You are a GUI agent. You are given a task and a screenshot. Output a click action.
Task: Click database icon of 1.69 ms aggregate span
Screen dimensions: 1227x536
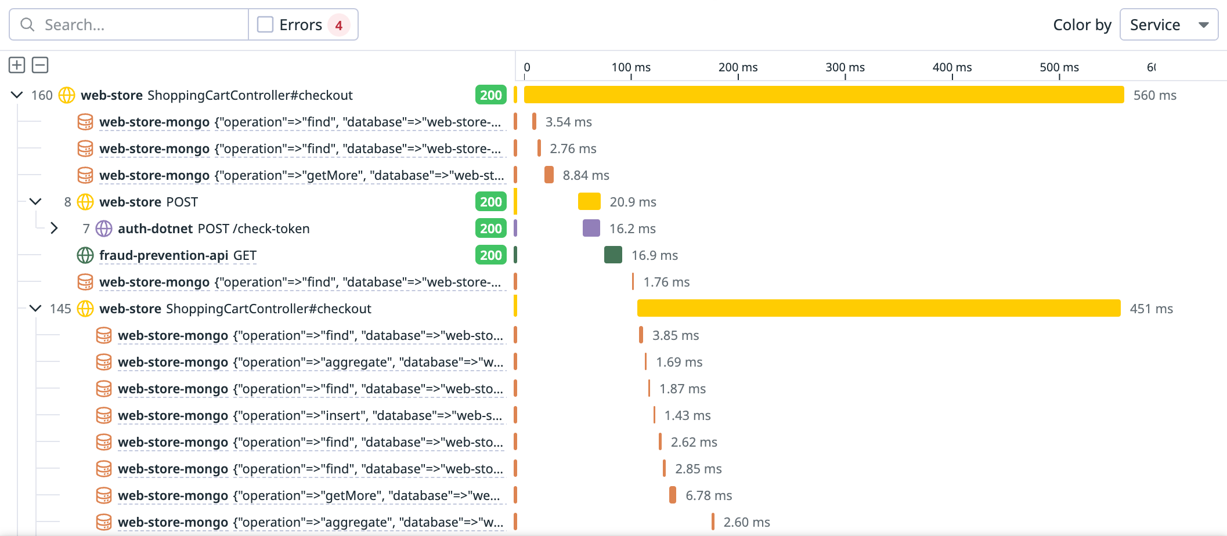pos(104,362)
